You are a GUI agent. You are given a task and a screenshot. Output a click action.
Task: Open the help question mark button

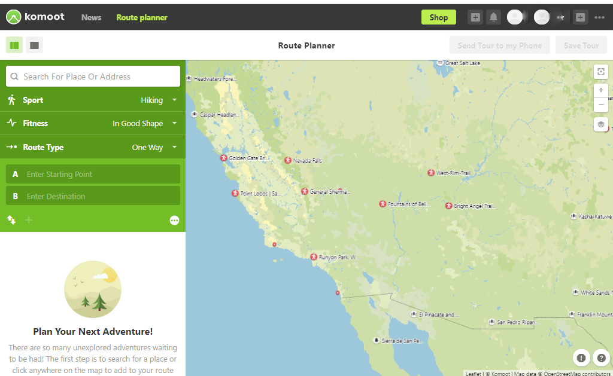pyautogui.click(x=601, y=357)
